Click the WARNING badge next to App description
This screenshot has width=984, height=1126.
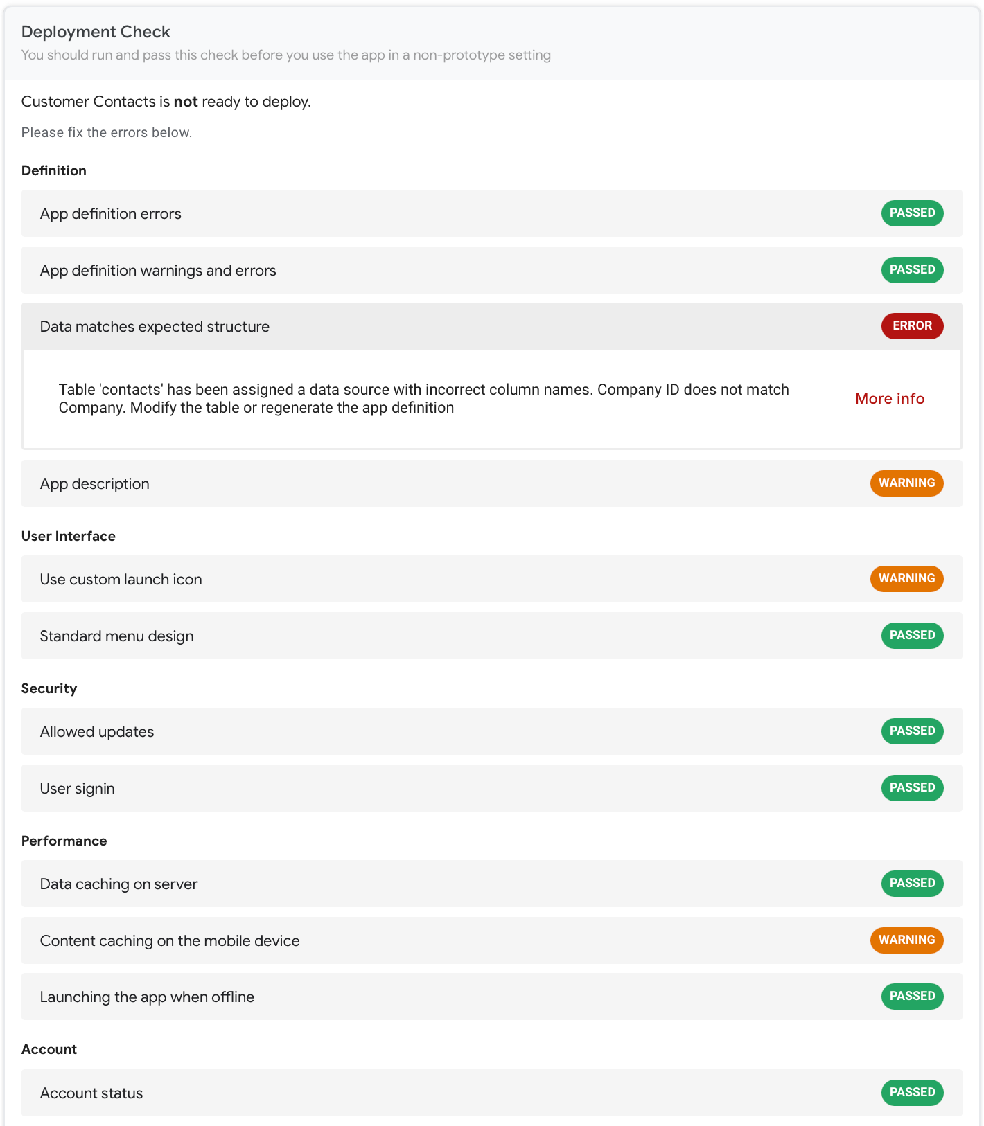pyautogui.click(x=906, y=483)
